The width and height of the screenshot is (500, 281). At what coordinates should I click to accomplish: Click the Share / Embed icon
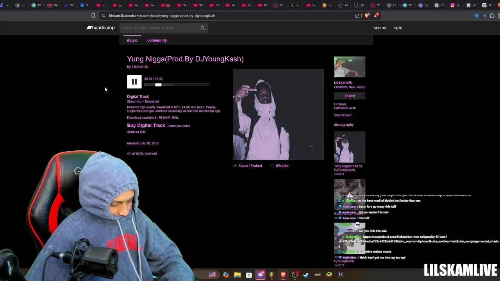pos(234,166)
